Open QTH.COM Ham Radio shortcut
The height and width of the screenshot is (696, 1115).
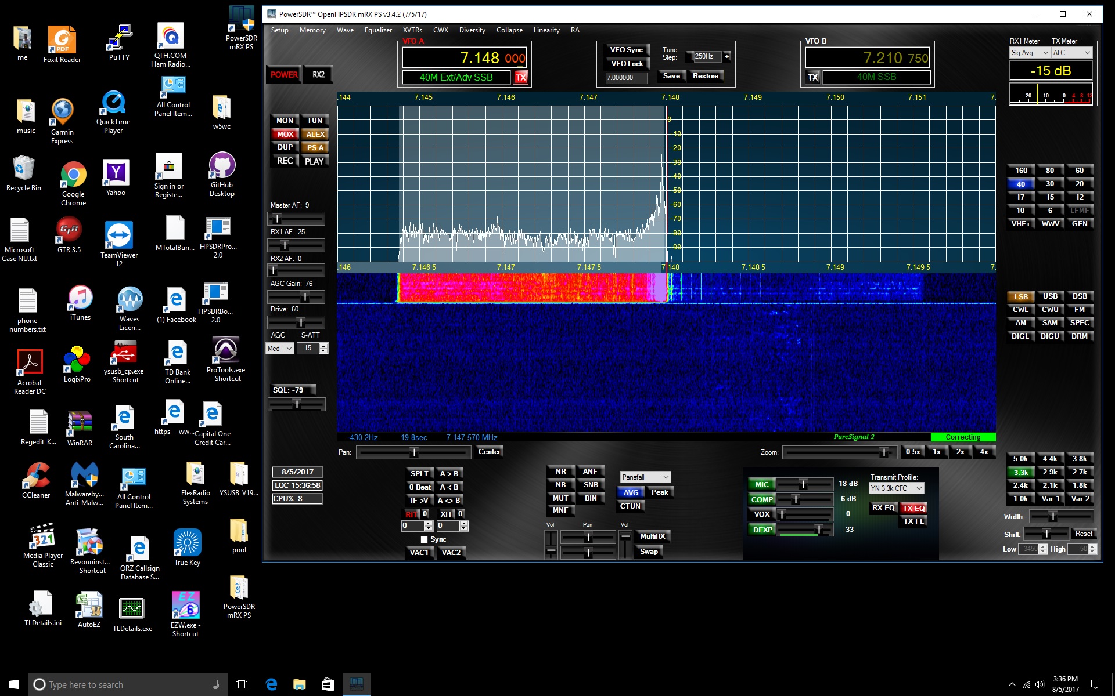point(170,45)
